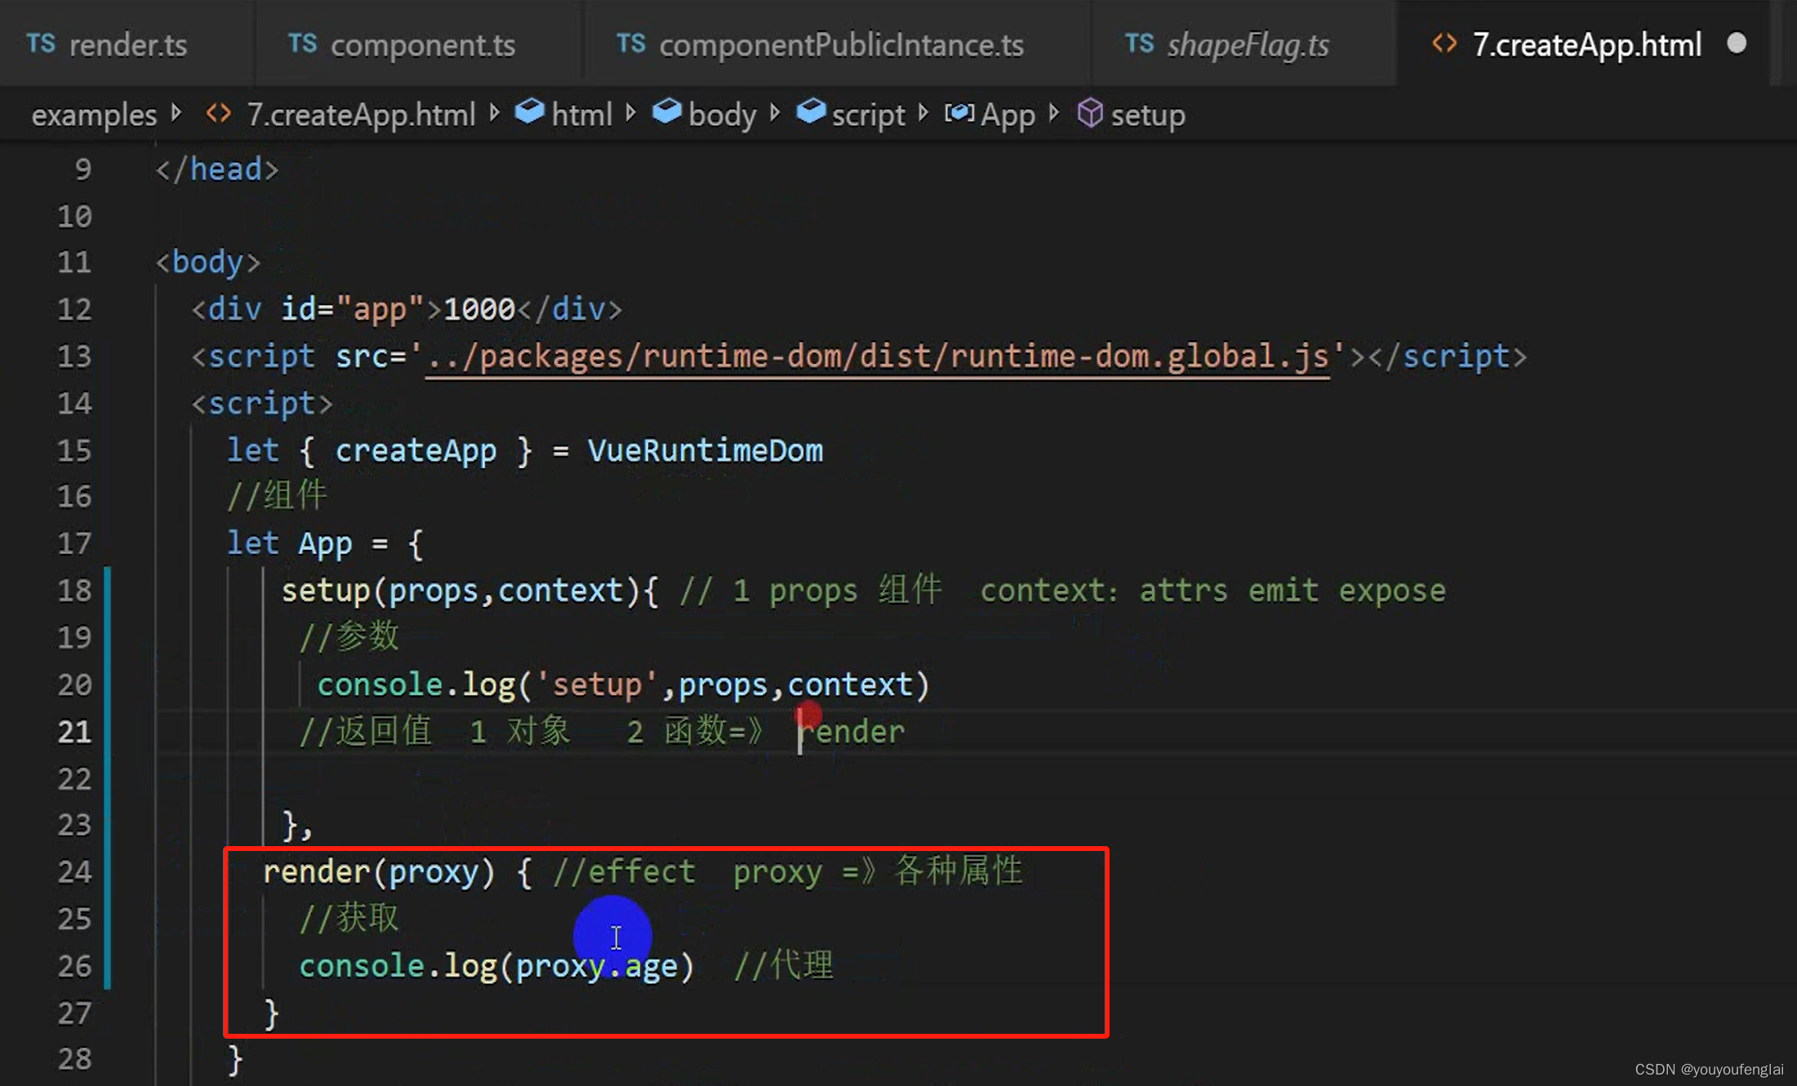Click the opening script tag on line 14
Screen dimensions: 1797x1086
(x=262, y=404)
